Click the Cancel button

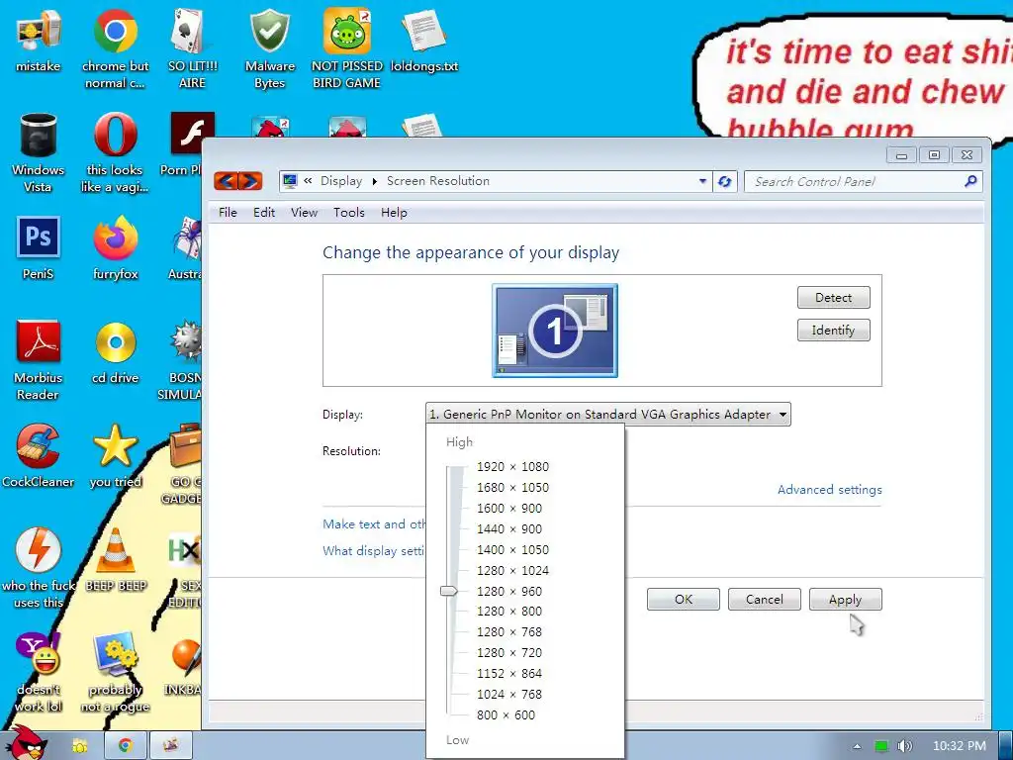(765, 599)
